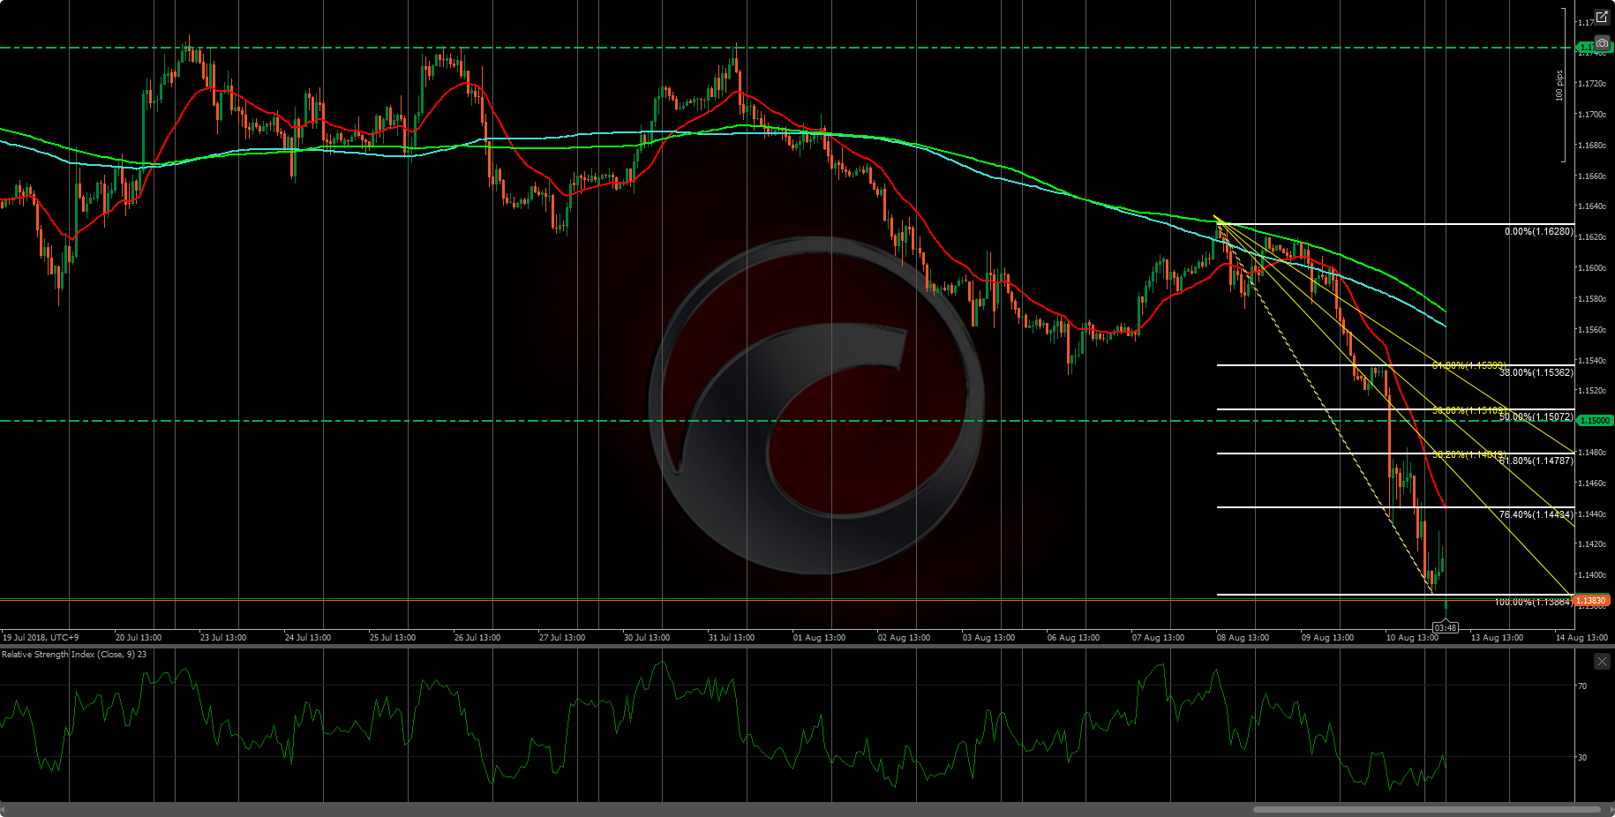The height and width of the screenshot is (817, 1615).
Task: Click the 1.1520 price axis label
Action: pyautogui.click(x=1593, y=391)
